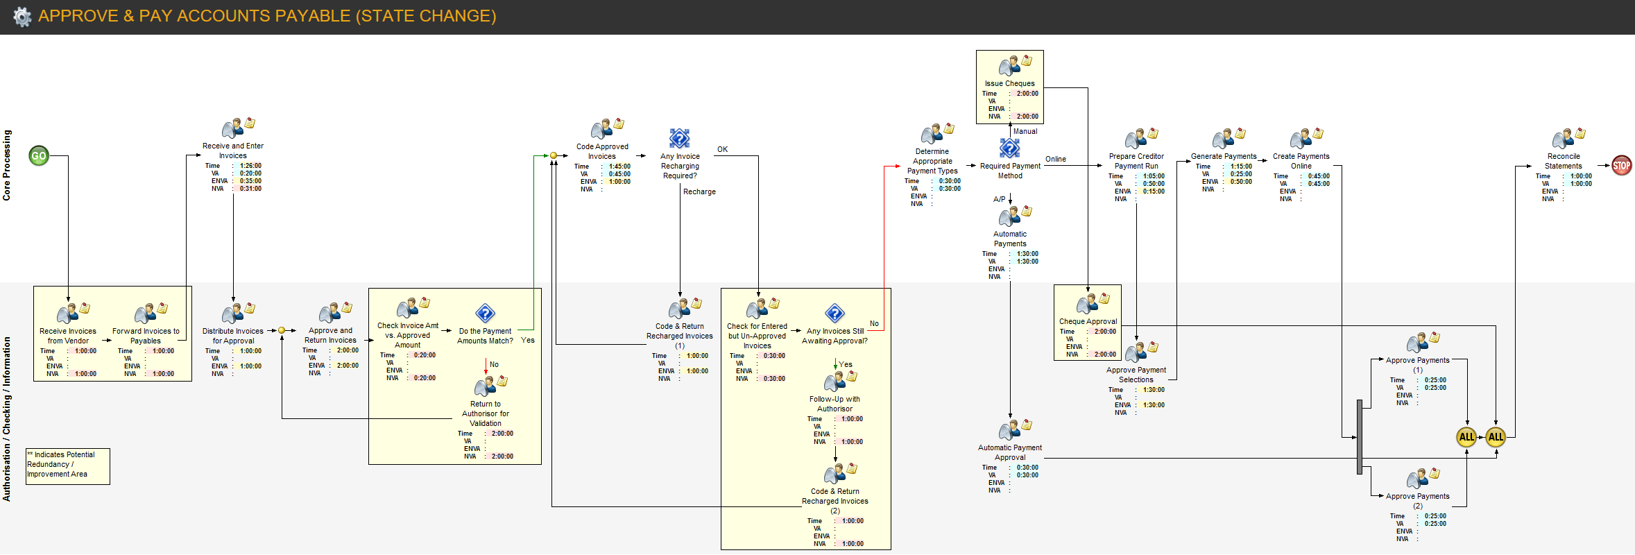
Task: Click the Any Invoice Recharging Required decision icon
Action: pyautogui.click(x=679, y=139)
